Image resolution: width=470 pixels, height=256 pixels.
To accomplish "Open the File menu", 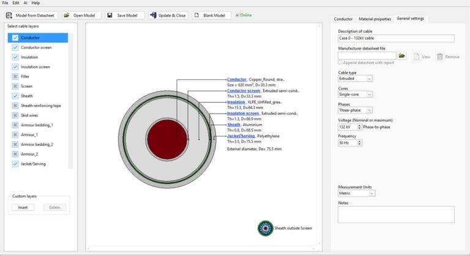I will pyautogui.click(x=5, y=2).
